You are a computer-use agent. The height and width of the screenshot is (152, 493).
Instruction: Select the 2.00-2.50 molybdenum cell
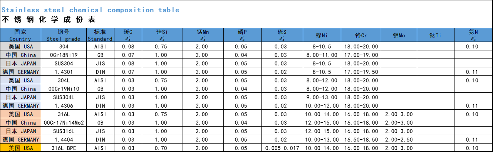click(399, 140)
